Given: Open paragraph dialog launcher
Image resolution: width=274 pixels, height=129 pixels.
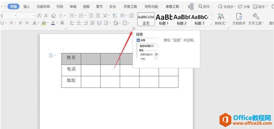Looking at the screenshot, I should 133,28.
